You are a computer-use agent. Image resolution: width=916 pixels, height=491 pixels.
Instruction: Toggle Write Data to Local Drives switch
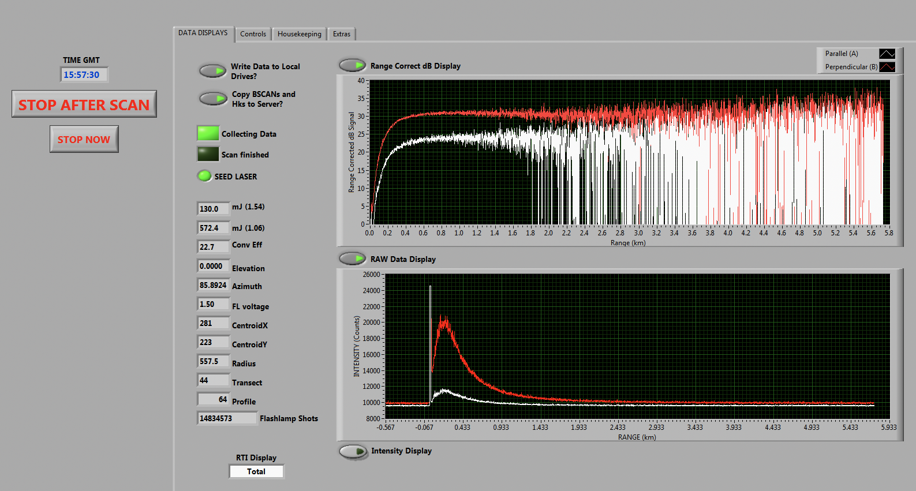click(212, 71)
